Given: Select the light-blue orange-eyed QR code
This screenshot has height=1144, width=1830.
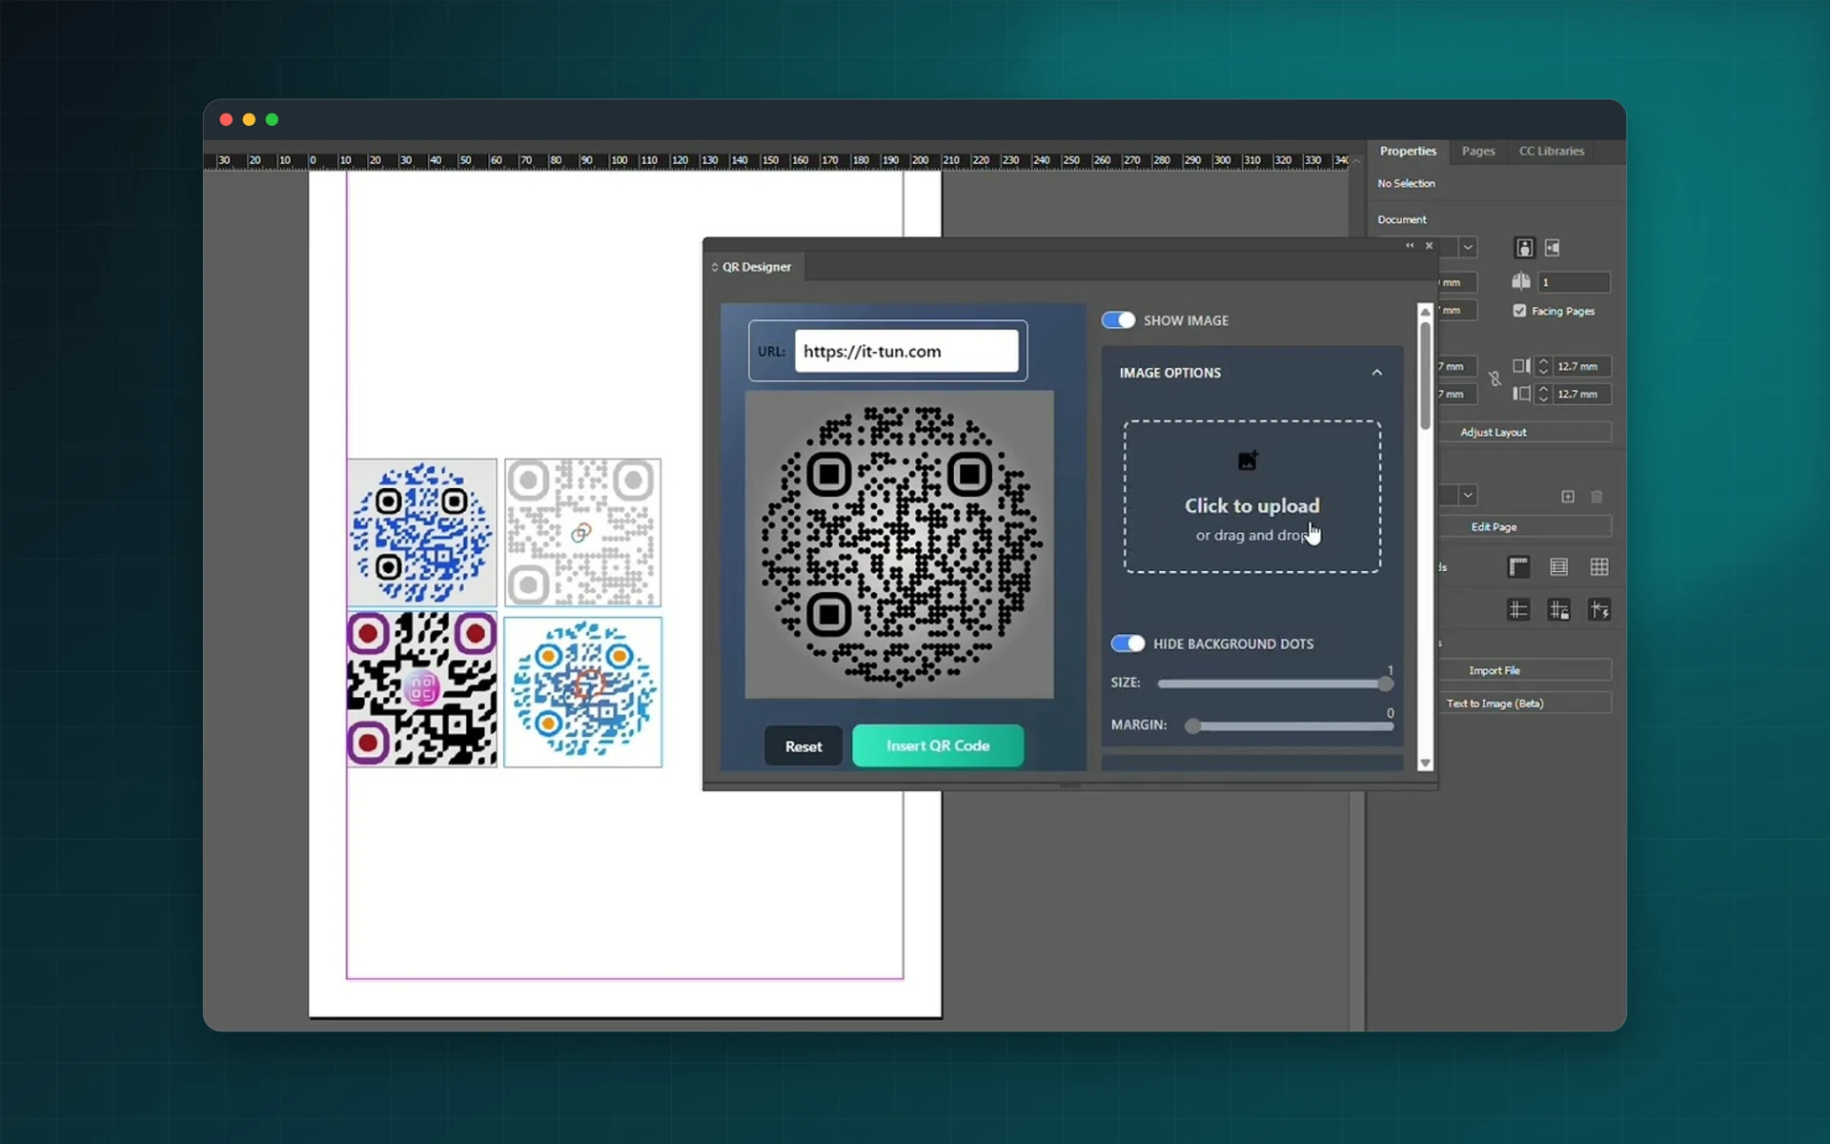Looking at the screenshot, I should [582, 692].
